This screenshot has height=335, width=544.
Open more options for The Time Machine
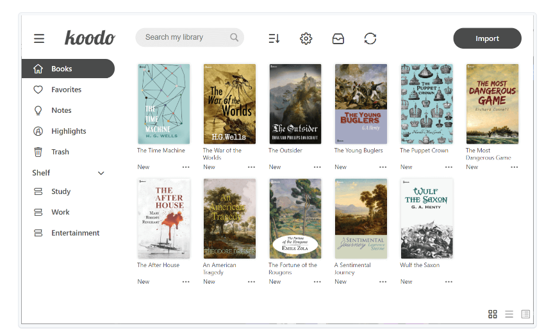186,167
